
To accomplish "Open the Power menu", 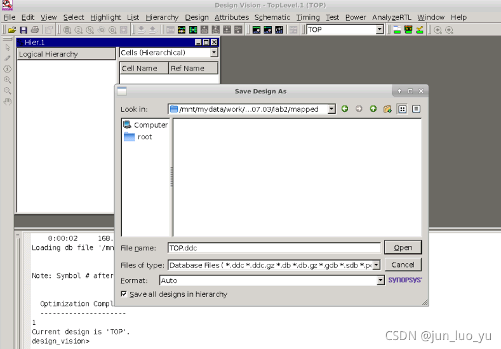I will [x=356, y=17].
